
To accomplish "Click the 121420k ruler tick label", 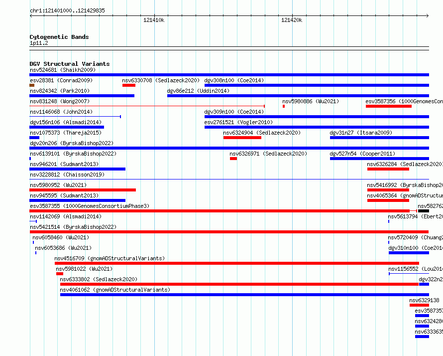I will pyautogui.click(x=292, y=20).
